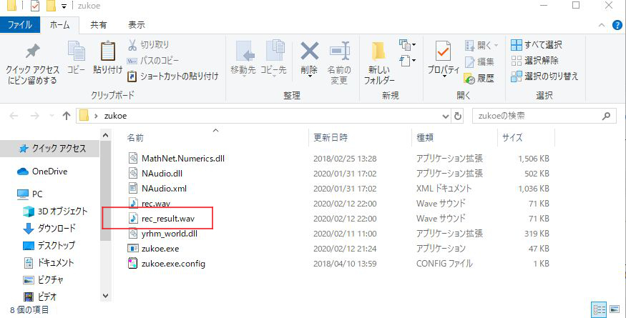Open the address bar history dropdown arrow
Viewport: 626px width, 318px height.
pos(444,116)
